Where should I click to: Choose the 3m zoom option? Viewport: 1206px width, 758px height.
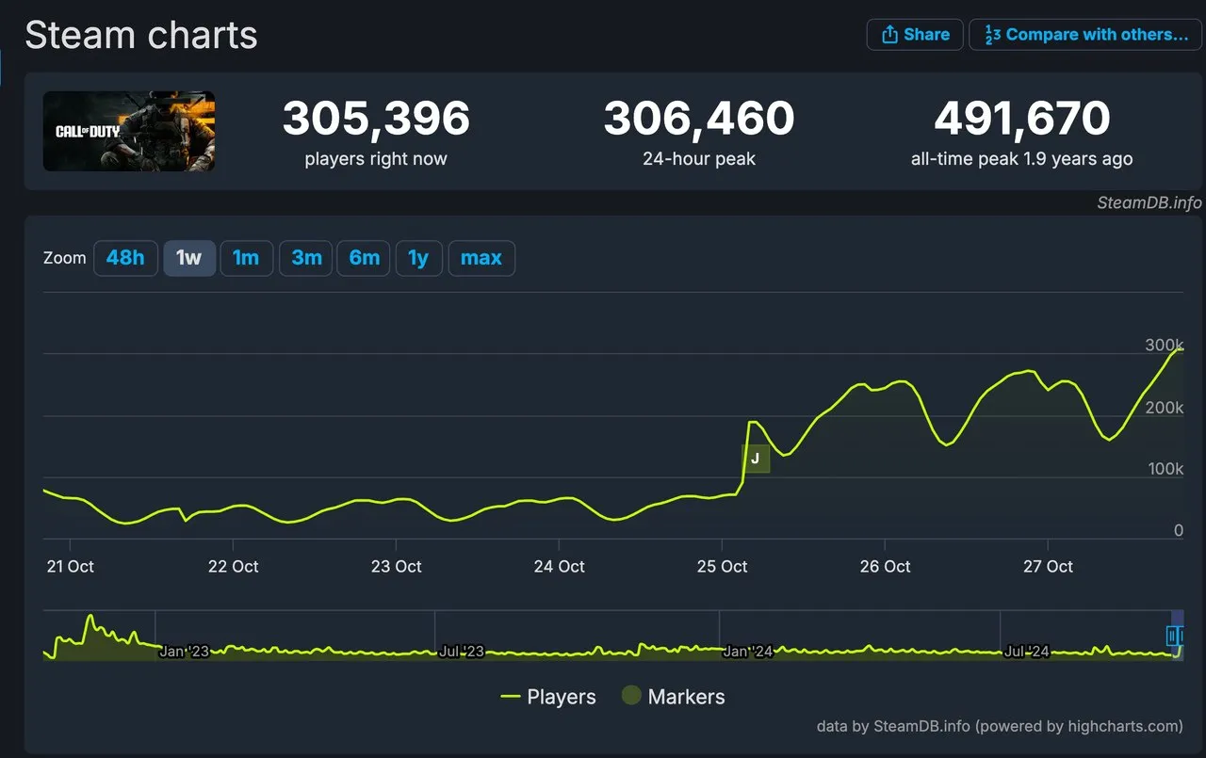[306, 258]
